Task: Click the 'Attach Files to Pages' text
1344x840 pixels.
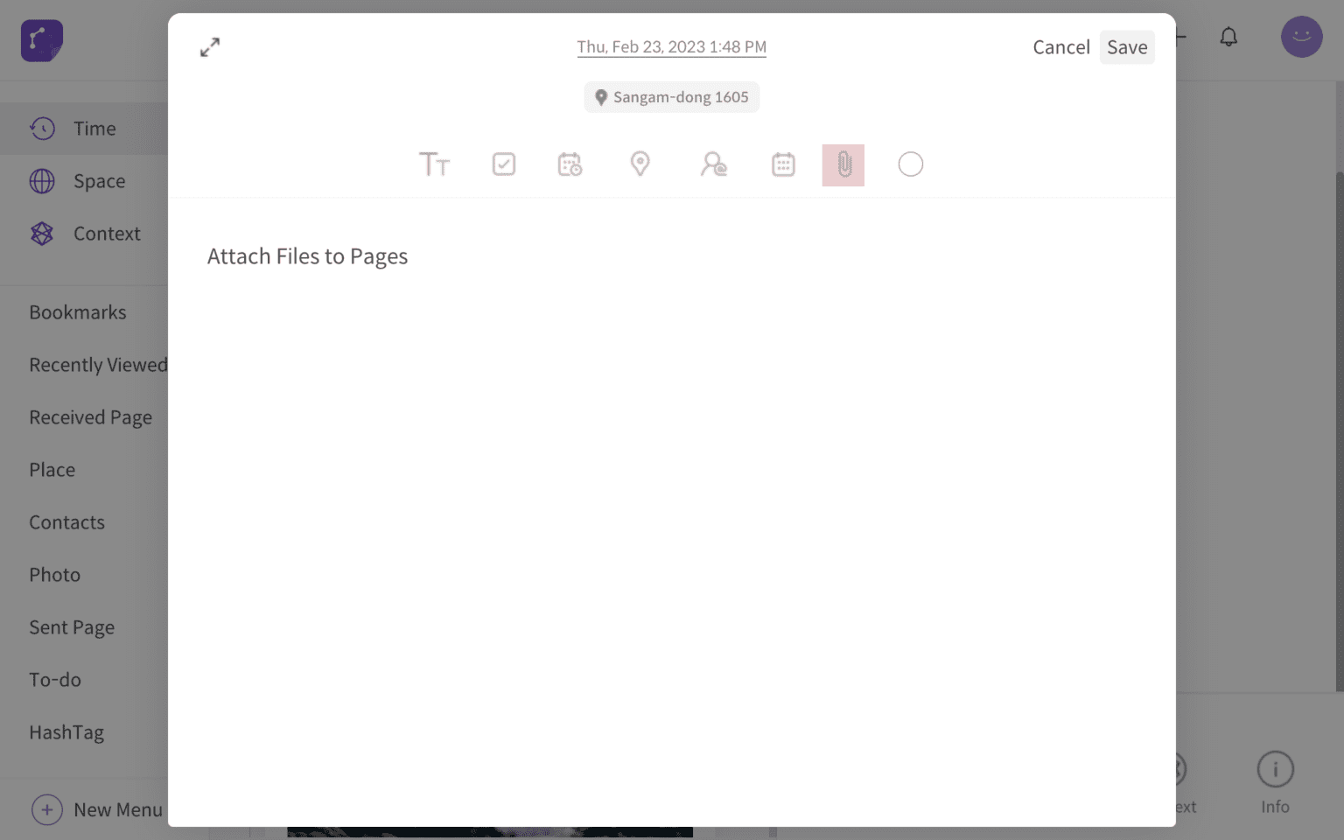Action: pyautogui.click(x=308, y=256)
